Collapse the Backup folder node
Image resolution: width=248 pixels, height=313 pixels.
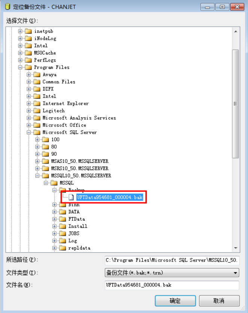tap(54, 190)
